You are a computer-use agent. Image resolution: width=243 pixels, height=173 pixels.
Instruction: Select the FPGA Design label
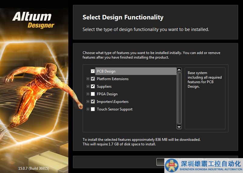point(107,94)
